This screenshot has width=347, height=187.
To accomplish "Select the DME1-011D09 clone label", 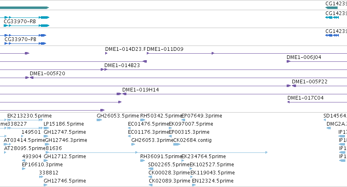I will tap(165, 49).
